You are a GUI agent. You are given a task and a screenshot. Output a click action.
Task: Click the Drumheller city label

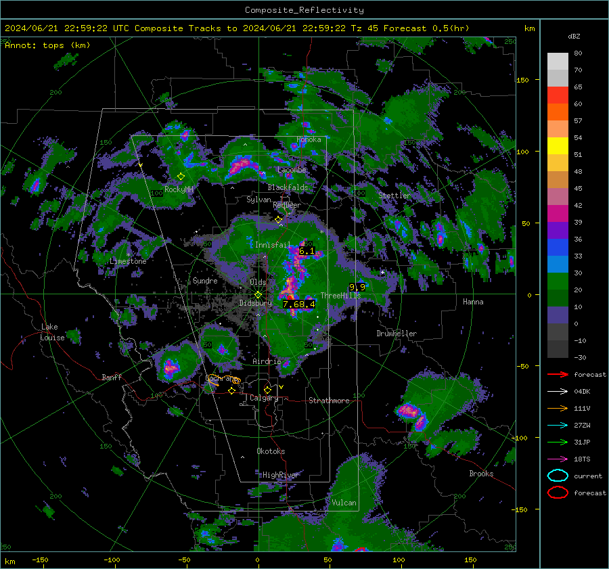pyautogui.click(x=397, y=334)
